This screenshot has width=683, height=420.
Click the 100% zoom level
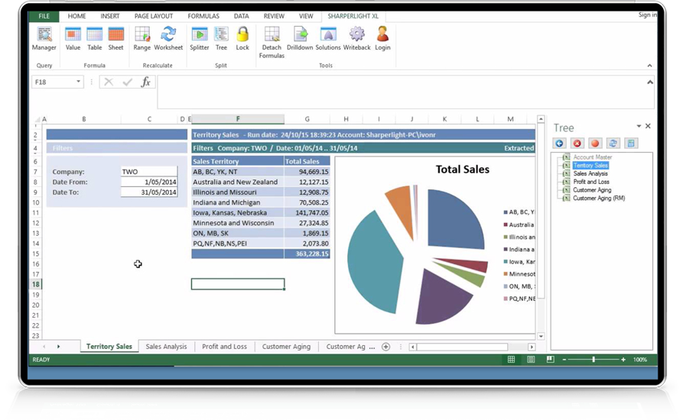640,360
